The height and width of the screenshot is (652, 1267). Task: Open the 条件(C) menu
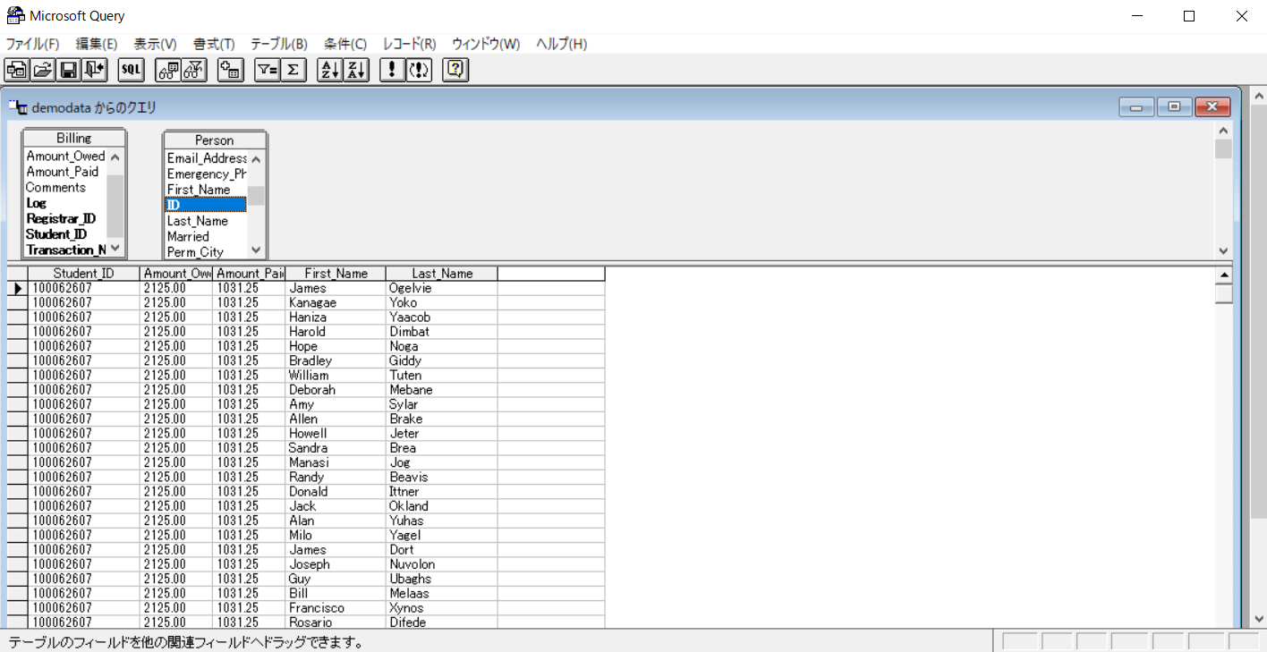coord(345,44)
